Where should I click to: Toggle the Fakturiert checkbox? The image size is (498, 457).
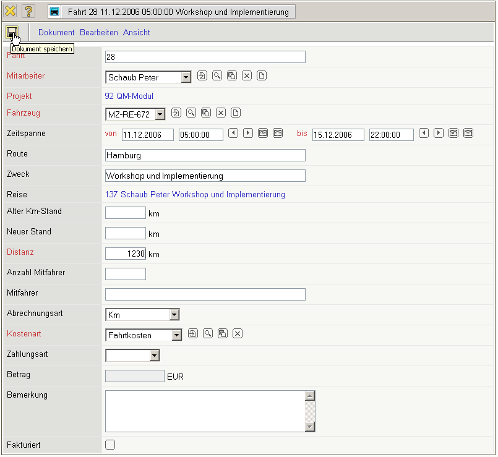(x=111, y=444)
